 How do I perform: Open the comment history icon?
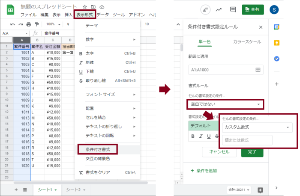pos(204,9)
